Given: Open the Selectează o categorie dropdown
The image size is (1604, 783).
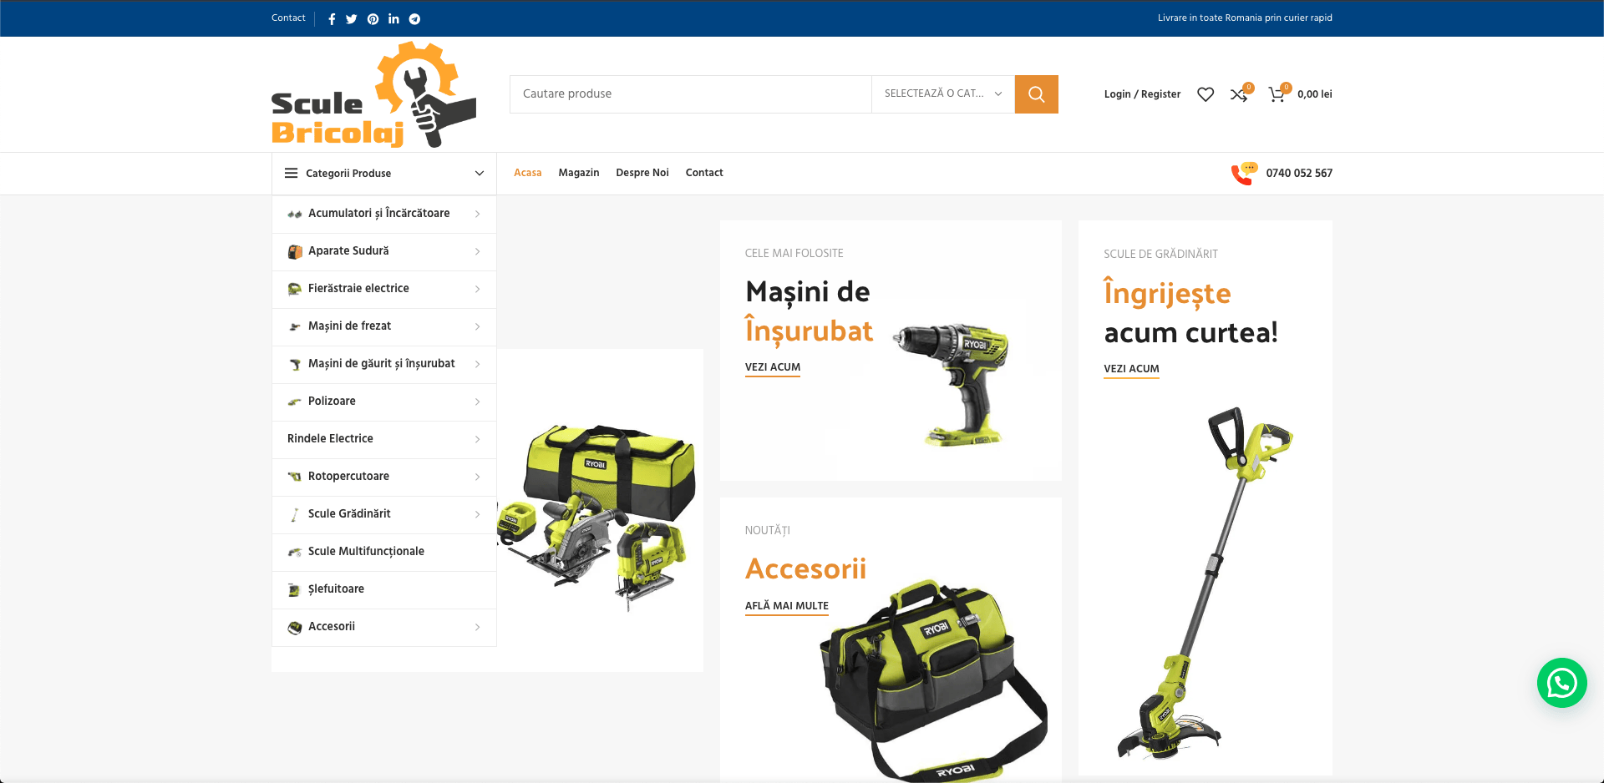Looking at the screenshot, I should coord(943,94).
